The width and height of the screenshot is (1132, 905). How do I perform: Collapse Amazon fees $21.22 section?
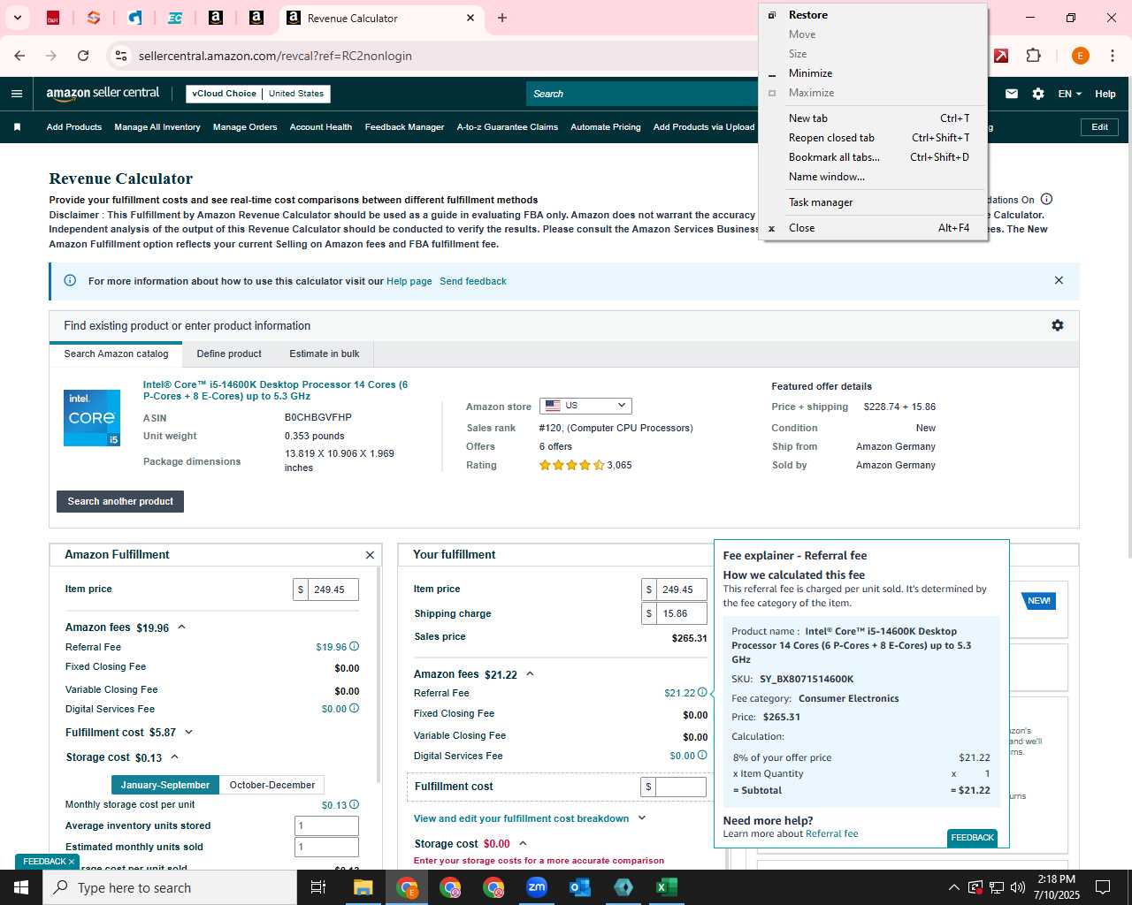click(530, 673)
